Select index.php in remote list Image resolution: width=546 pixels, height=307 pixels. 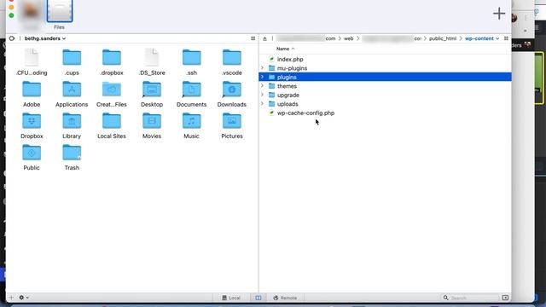point(385,59)
